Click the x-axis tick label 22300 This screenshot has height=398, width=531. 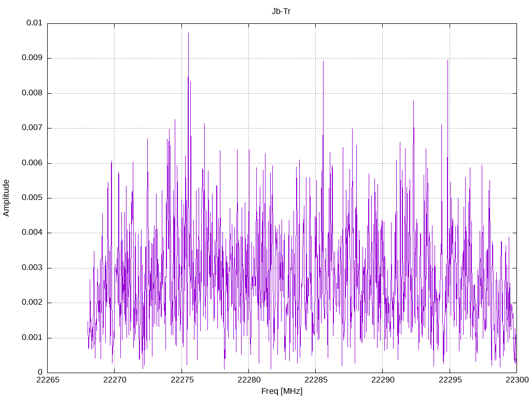pyautogui.click(x=517, y=380)
